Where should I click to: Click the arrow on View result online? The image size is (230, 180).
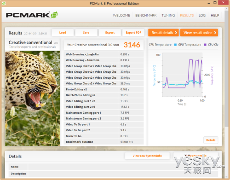coord(215,33)
